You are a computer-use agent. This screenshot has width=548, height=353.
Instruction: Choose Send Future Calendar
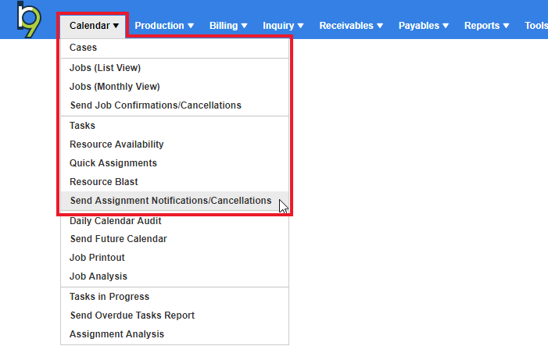[x=175, y=239]
